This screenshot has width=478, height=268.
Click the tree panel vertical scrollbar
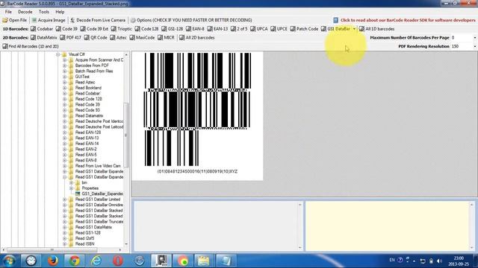(126, 135)
